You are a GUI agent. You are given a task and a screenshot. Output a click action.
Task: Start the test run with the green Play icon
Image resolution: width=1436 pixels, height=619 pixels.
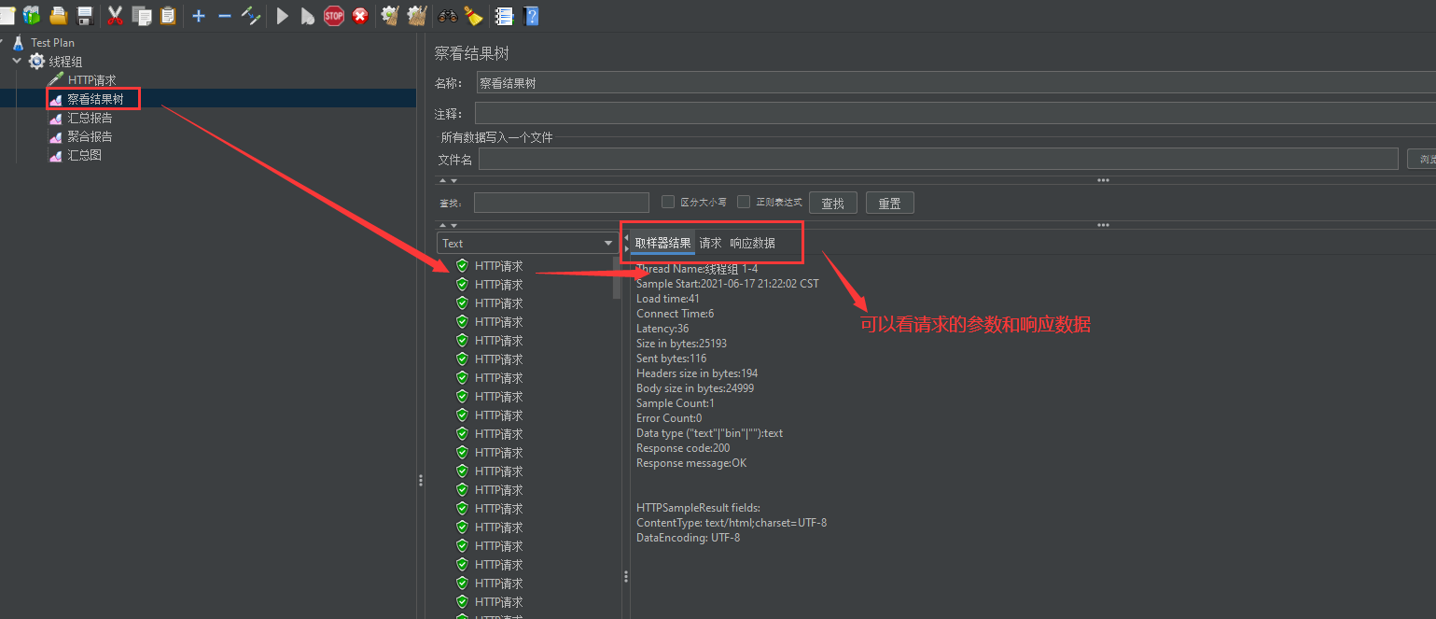tap(282, 15)
